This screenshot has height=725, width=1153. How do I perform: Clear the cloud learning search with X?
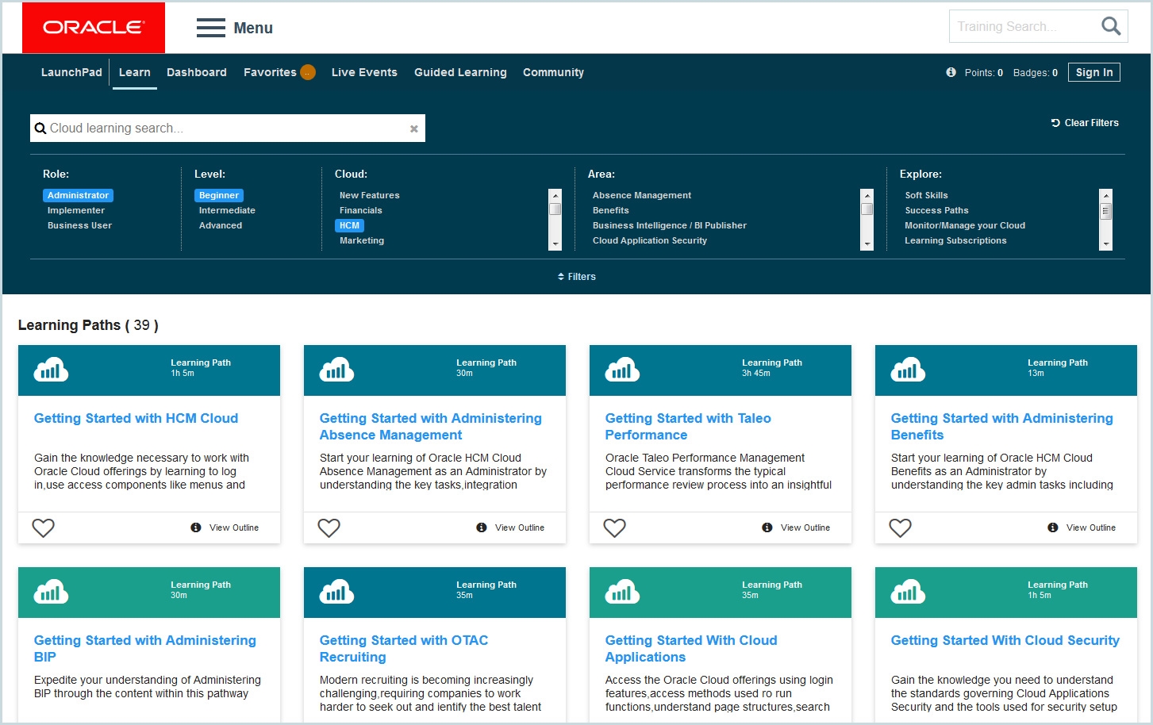pyautogui.click(x=413, y=129)
